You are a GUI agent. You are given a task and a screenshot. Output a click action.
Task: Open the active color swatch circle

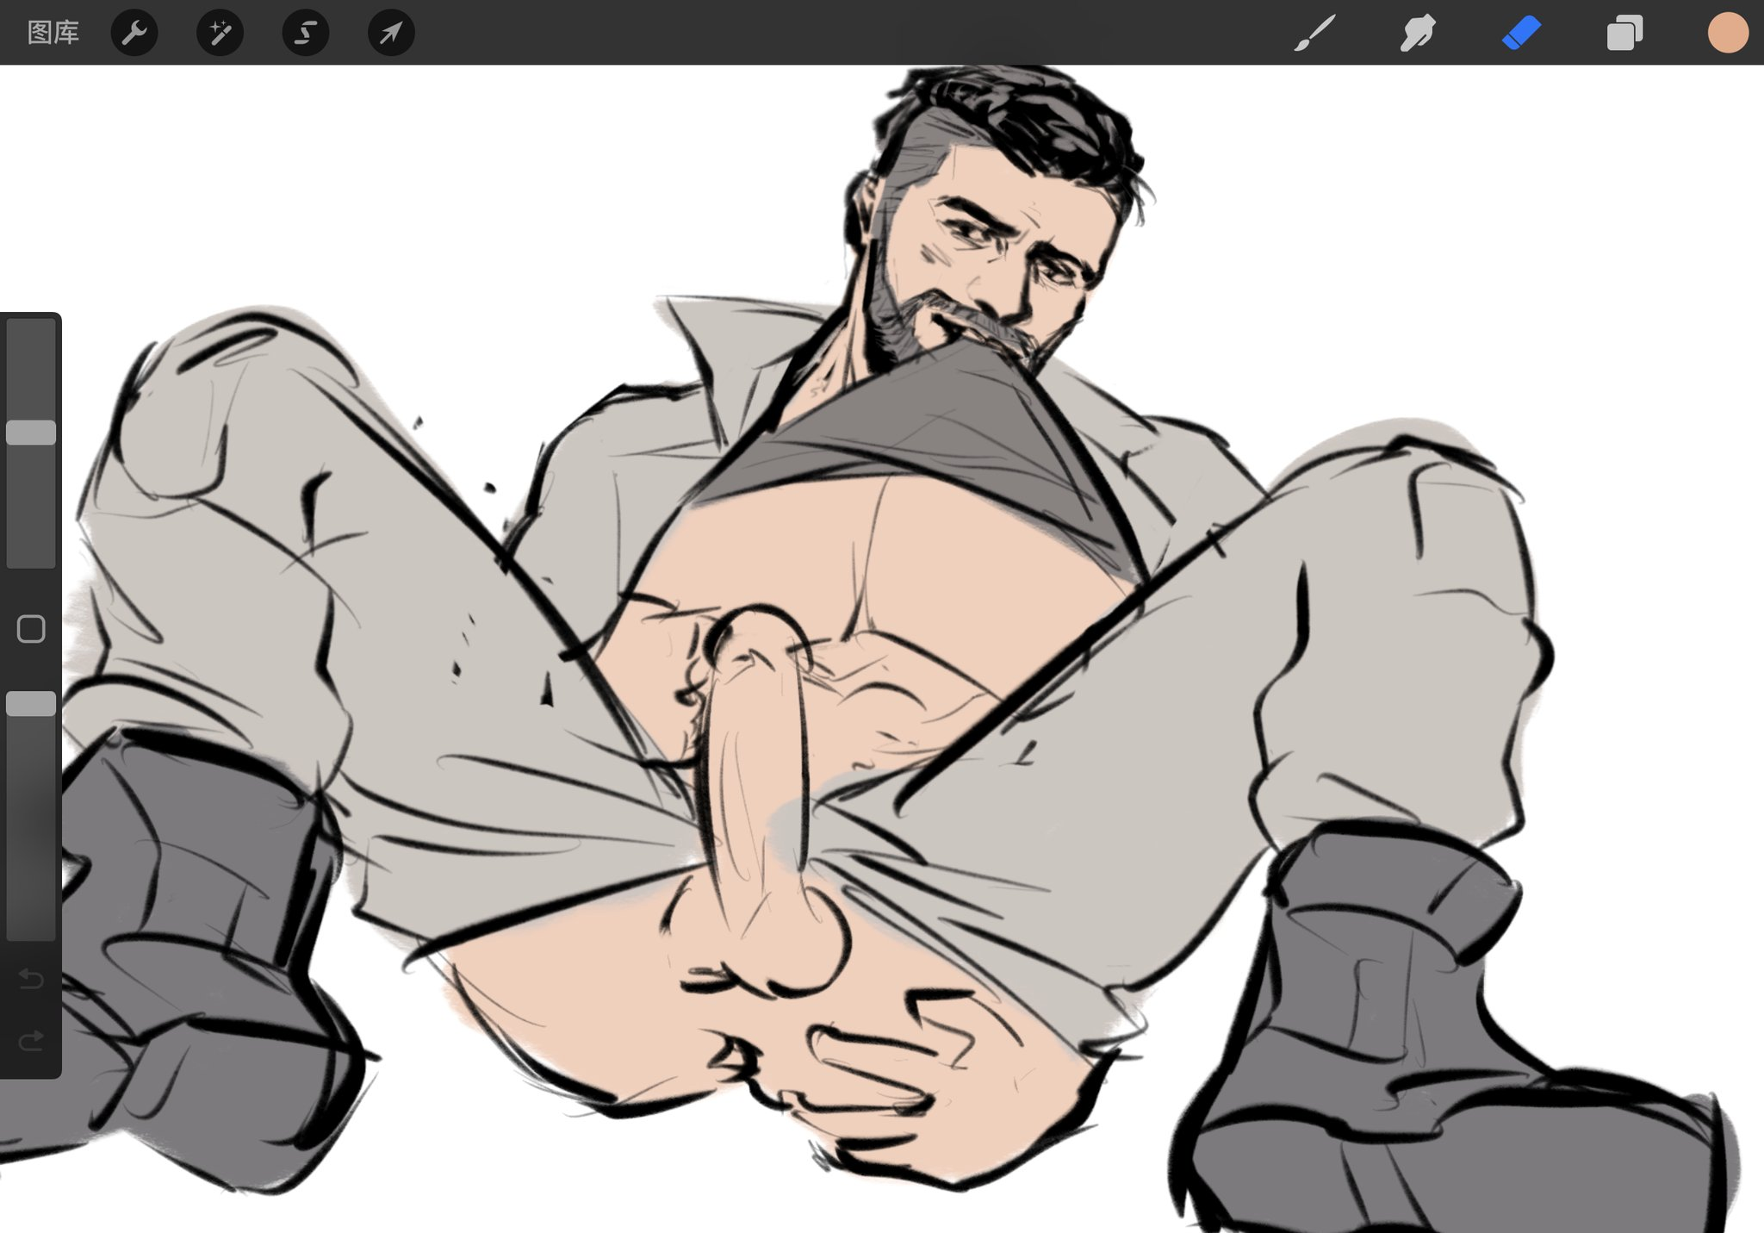point(1727,33)
